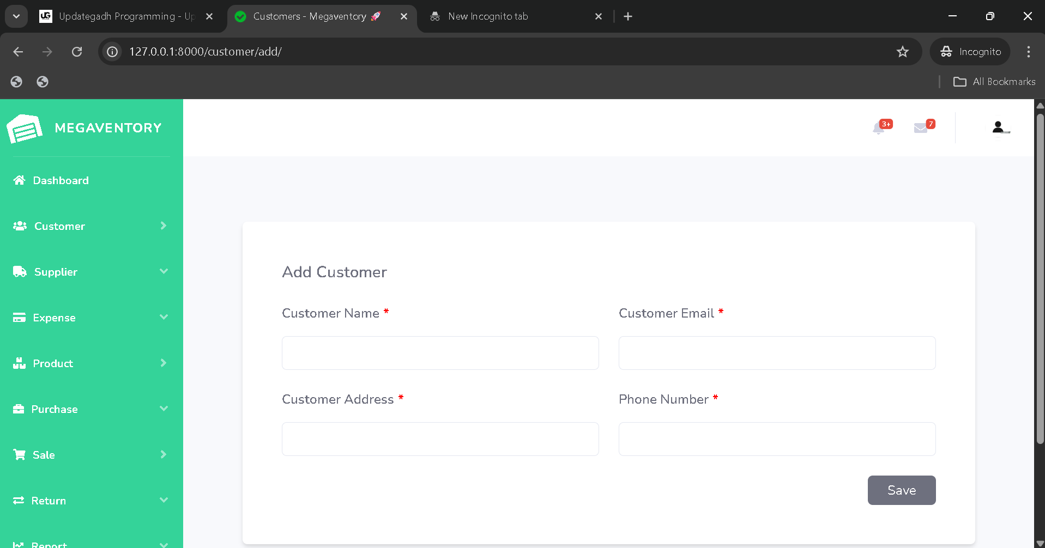Switch to Updategadh Programming tab
Viewport: 1045px width, 548px height.
[x=125, y=16]
